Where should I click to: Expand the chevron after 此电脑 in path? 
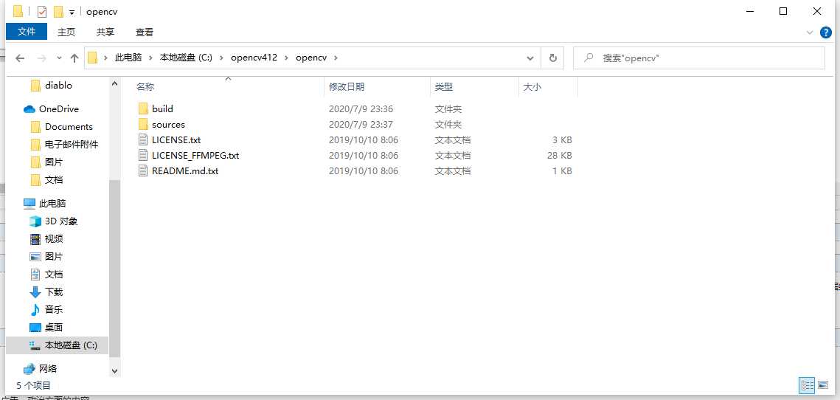150,58
